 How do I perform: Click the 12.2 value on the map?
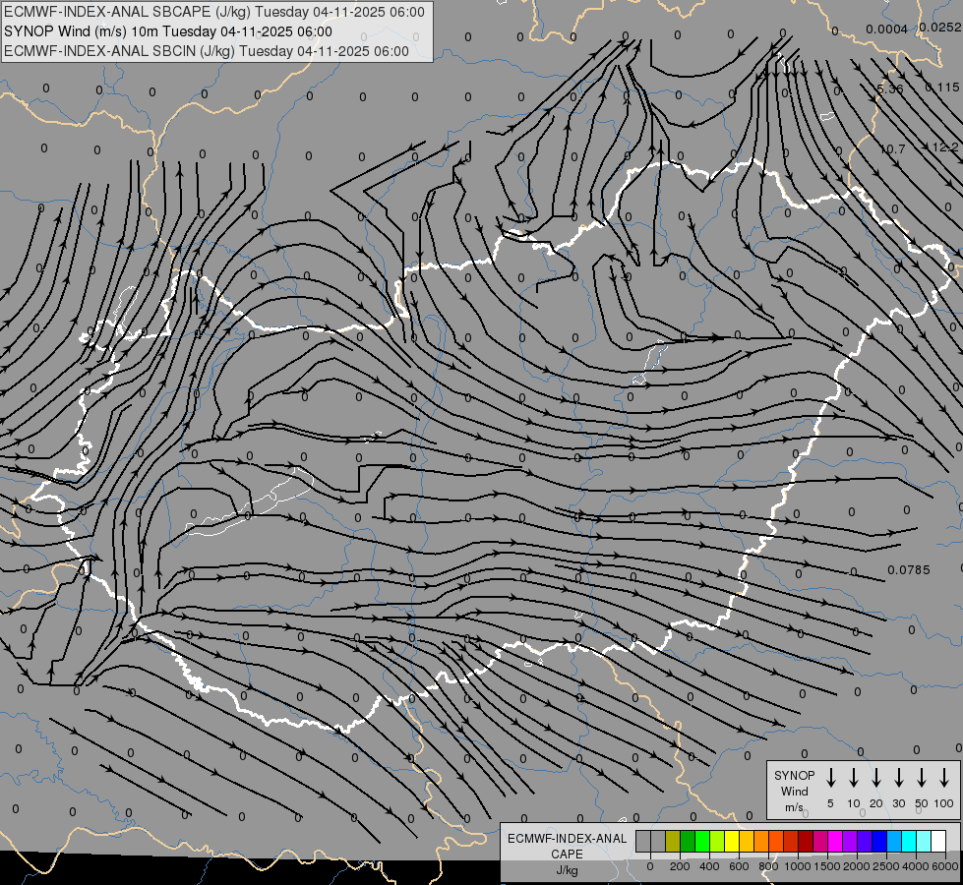(944, 147)
